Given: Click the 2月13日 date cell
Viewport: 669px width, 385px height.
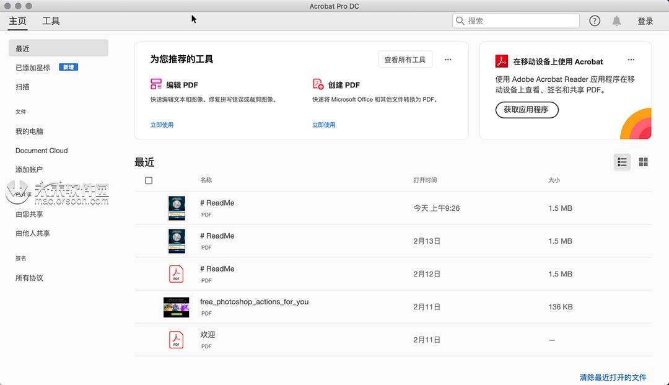Looking at the screenshot, I should (x=427, y=241).
